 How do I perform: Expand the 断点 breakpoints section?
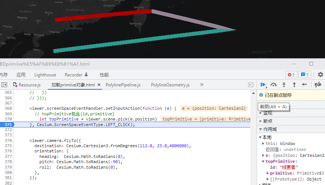point(268,121)
